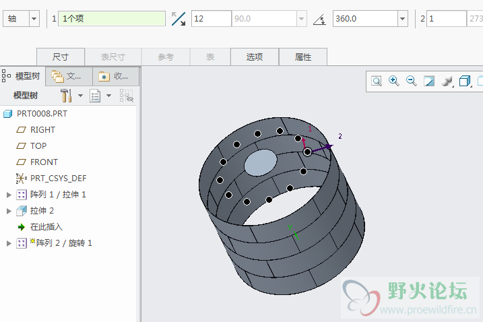The image size is (483, 322).
Task: Switch to the favorites 收... tab
Action: click(x=116, y=76)
